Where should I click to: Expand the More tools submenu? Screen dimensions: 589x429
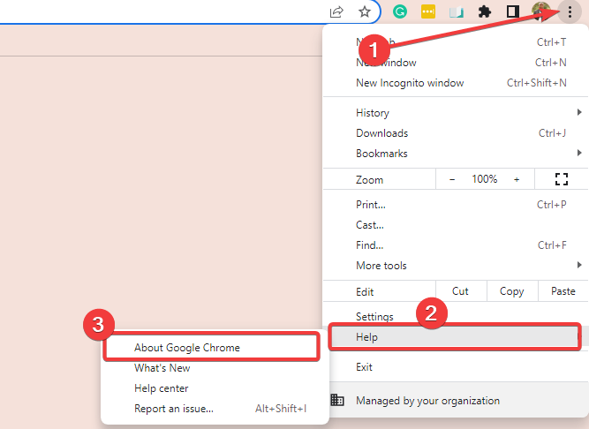(x=456, y=266)
